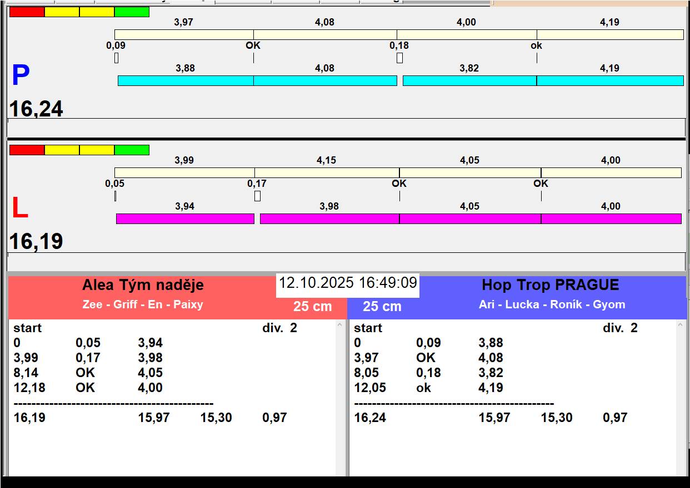Viewport: 690px width, 488px height.
Task: Click the small pass marker below 0,17
Action: coord(257,196)
